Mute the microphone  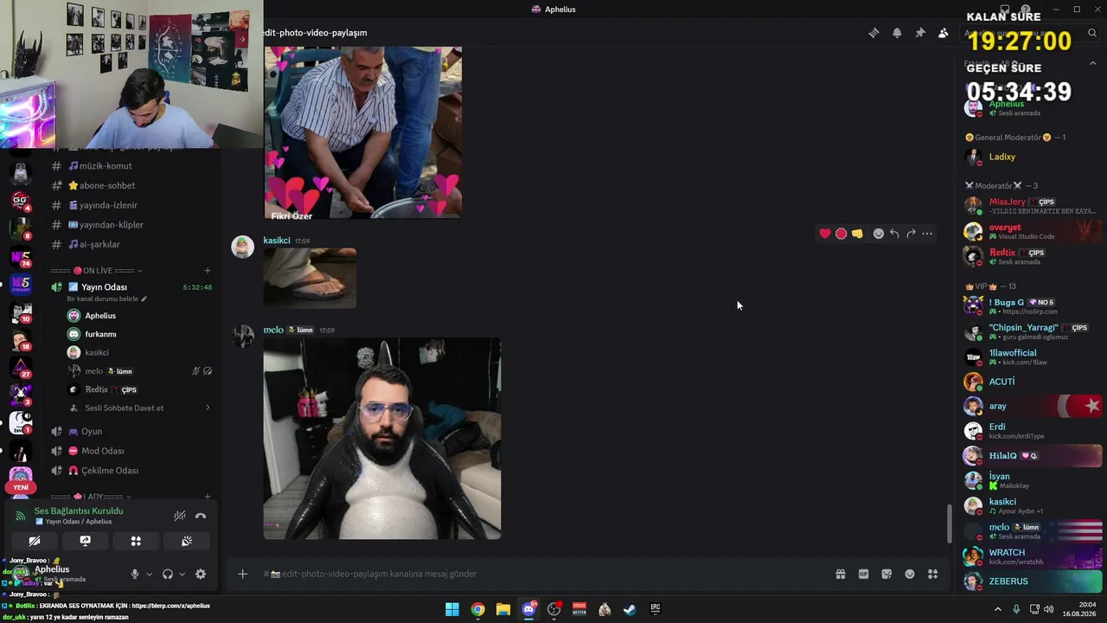point(135,574)
